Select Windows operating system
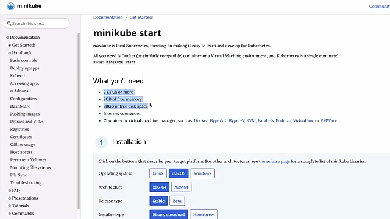390x219 pixels. [203, 173]
